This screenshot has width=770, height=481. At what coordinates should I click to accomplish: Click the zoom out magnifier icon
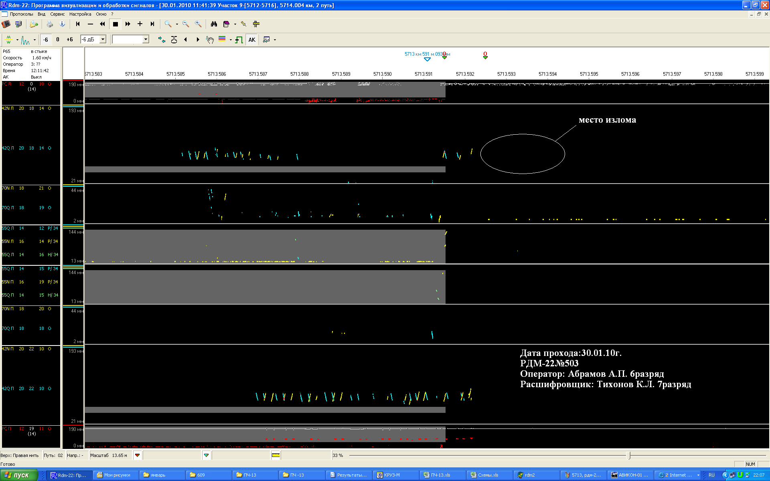pos(185,24)
